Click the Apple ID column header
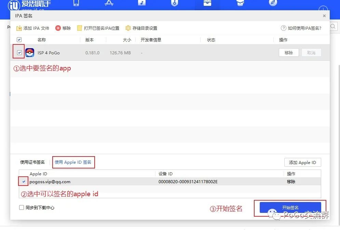The height and width of the screenshot is (230, 340). click(38, 174)
